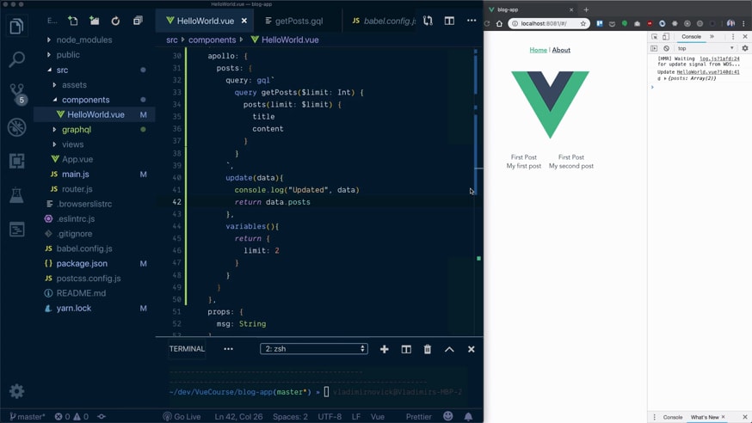Refresh the Explorer file tree
This screenshot has width=752, height=423.
pyautogui.click(x=115, y=21)
